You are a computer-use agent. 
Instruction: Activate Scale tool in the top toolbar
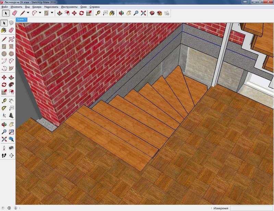point(89,13)
